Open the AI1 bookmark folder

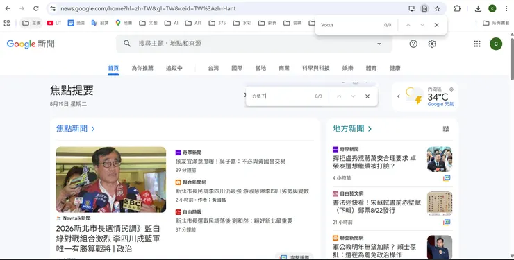[193, 23]
